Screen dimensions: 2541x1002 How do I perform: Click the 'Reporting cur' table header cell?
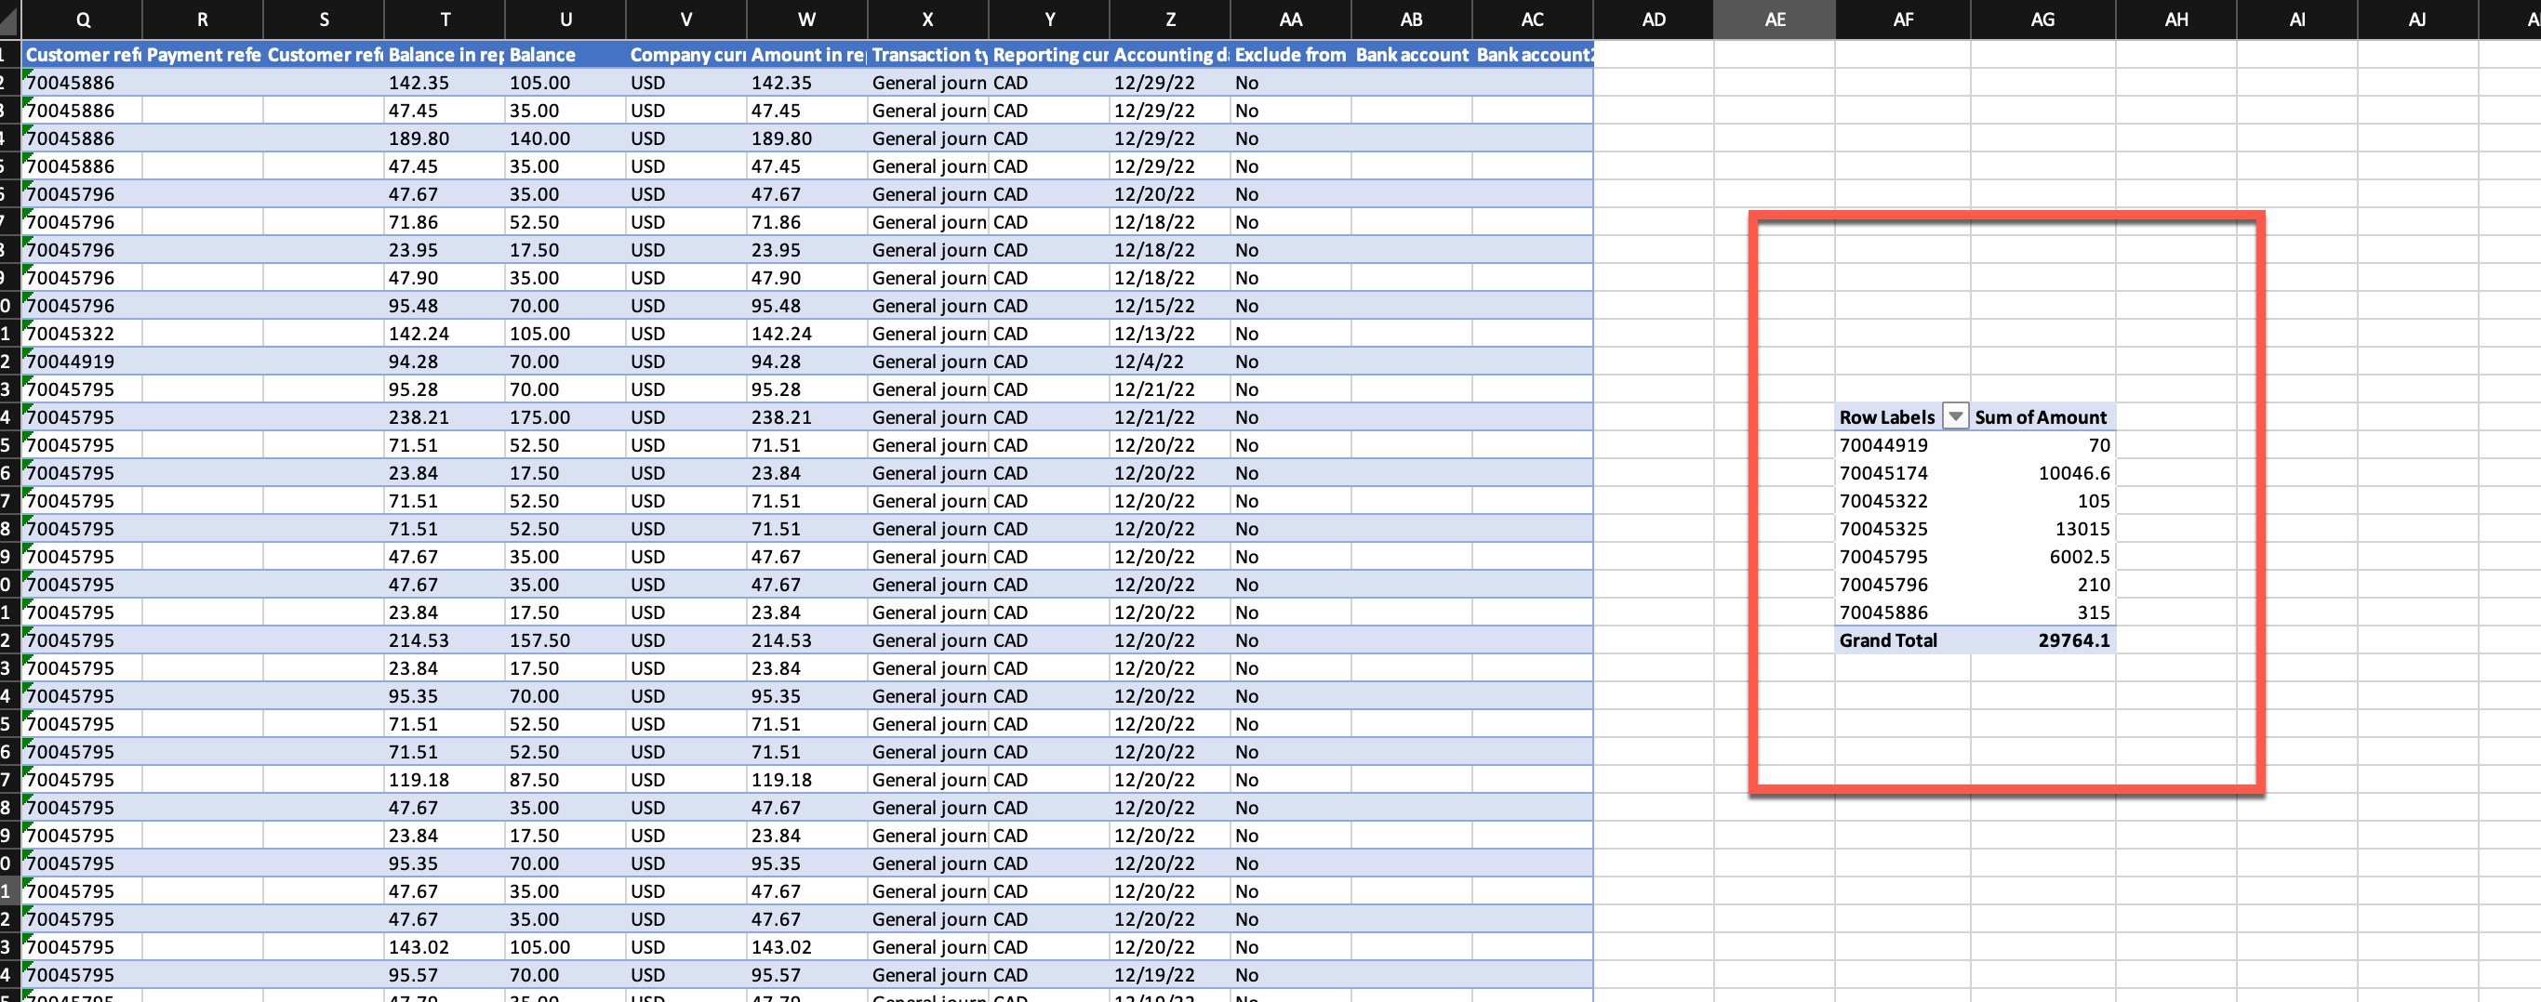pos(1049,55)
